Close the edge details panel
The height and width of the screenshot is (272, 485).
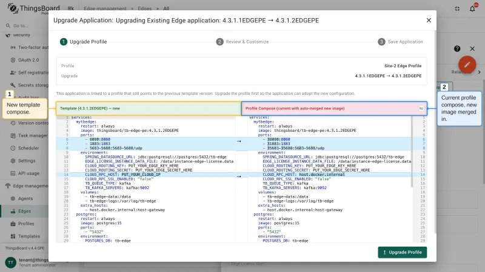472,49
